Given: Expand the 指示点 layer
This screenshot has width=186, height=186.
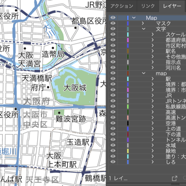Looking at the screenshot, I should point(152,62).
